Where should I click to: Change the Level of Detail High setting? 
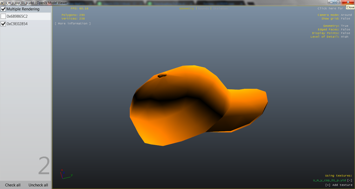[345, 37]
